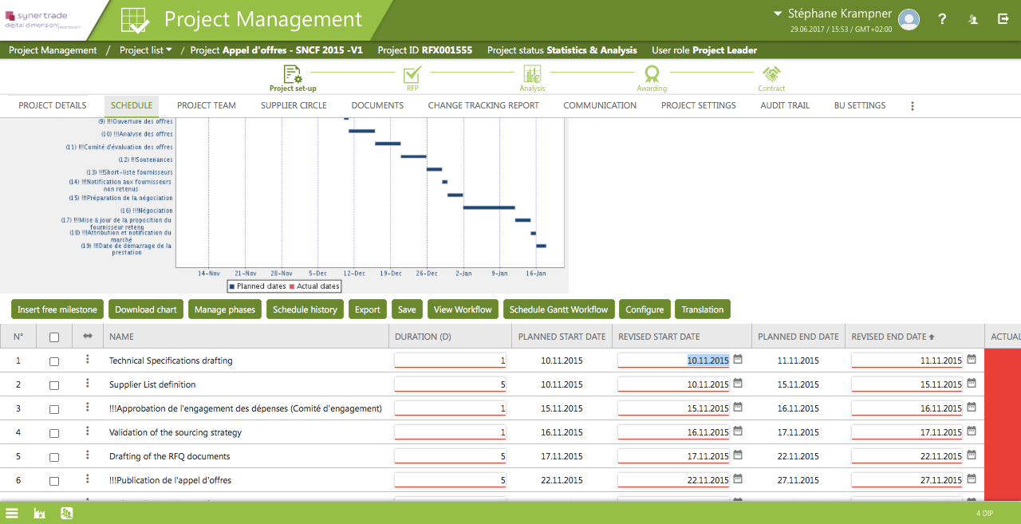1021x524 pixels.
Task: Toggle the select-all checkbox in table header
Action: [x=54, y=336]
